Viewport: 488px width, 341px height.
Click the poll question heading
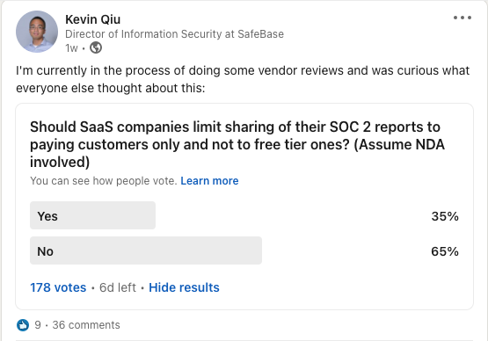(x=237, y=144)
